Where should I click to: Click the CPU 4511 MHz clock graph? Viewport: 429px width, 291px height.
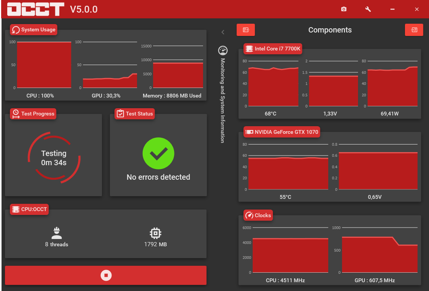click(290, 250)
